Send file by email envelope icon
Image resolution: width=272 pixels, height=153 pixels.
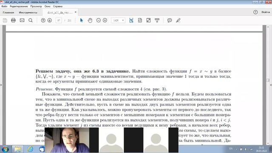[22, 20]
